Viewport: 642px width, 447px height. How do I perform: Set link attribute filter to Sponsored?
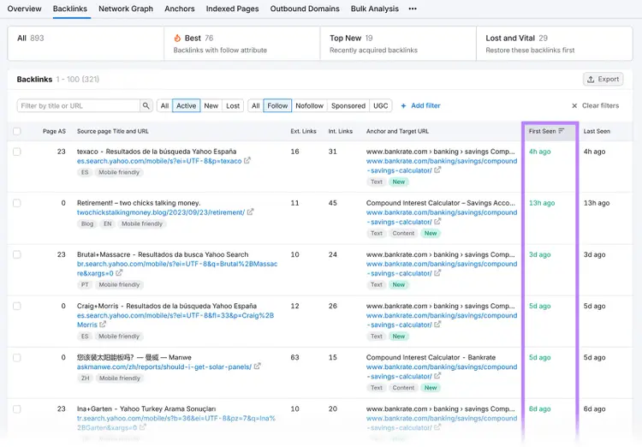coord(348,105)
